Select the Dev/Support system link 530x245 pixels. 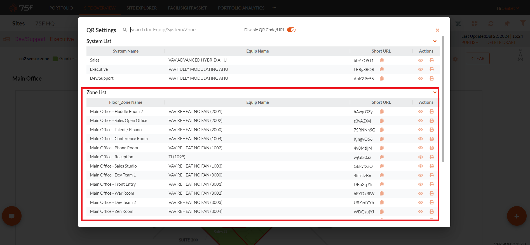(x=30, y=39)
